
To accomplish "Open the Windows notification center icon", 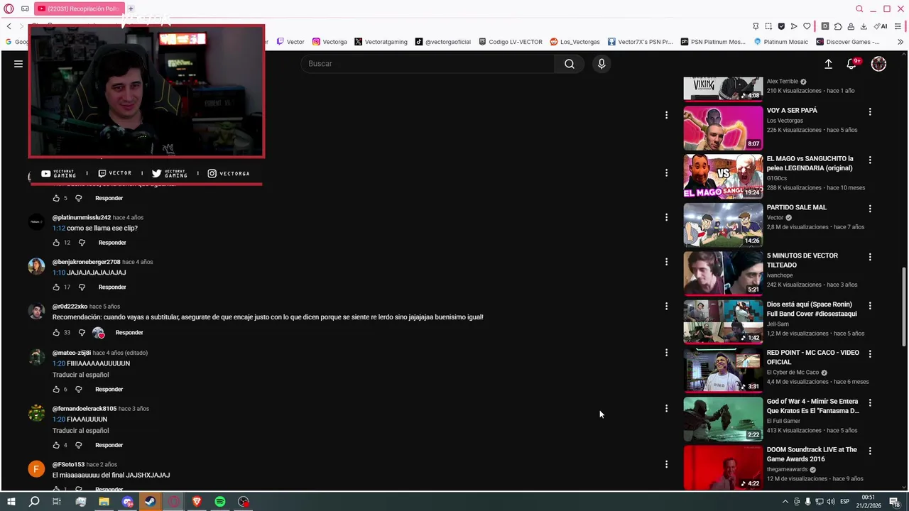I will click(x=894, y=502).
